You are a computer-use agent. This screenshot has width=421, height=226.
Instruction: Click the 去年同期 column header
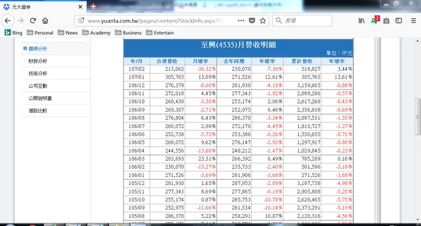point(234,61)
